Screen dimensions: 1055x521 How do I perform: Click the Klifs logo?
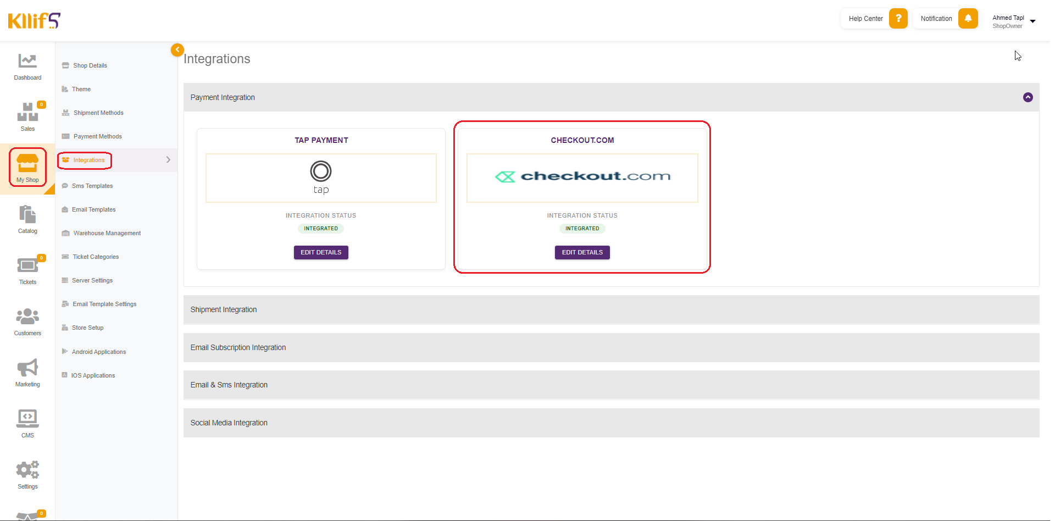(34, 20)
